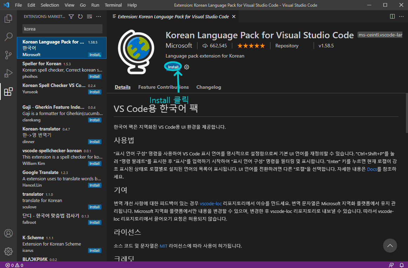Switch to the Details tab

tap(122, 87)
